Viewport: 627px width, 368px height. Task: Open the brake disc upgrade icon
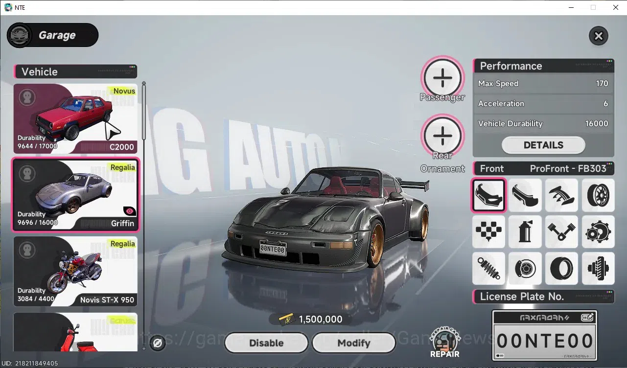click(x=525, y=268)
